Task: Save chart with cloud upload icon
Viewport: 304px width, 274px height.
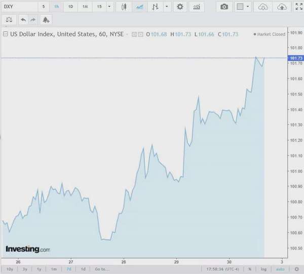Action: coord(282,7)
